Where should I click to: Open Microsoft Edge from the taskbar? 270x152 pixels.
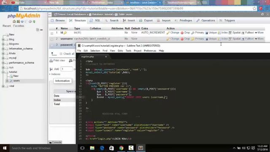pyautogui.click(x=102, y=148)
